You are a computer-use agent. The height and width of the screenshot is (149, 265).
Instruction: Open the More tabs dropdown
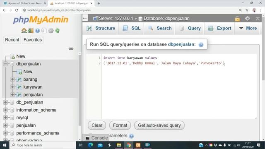coord(248,28)
